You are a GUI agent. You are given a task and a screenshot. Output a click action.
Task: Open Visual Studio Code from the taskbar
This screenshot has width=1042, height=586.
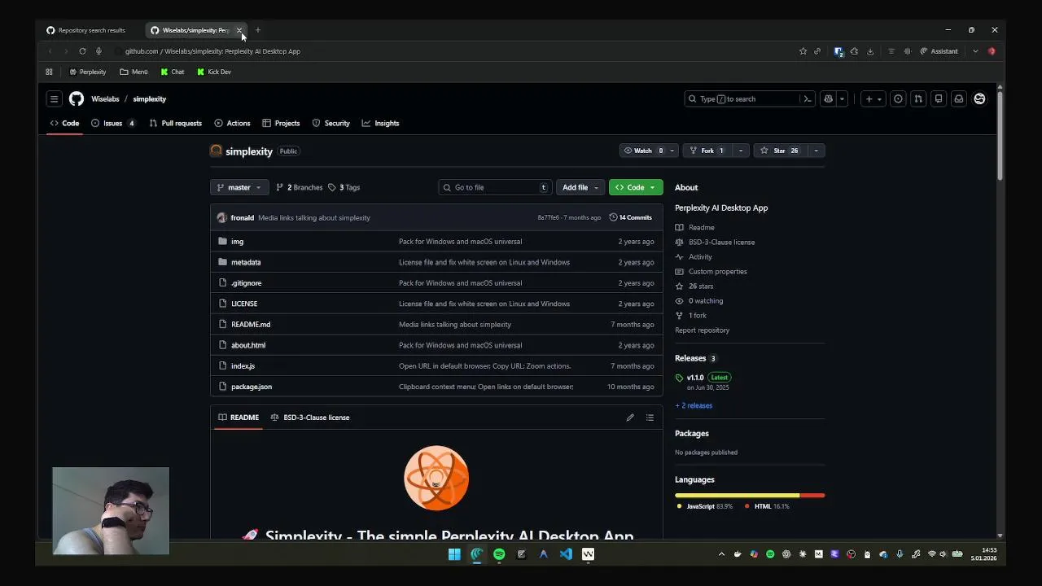click(x=566, y=554)
